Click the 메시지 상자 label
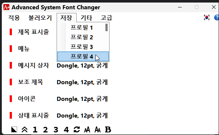Screen dimensions: 219x135 [34, 65]
